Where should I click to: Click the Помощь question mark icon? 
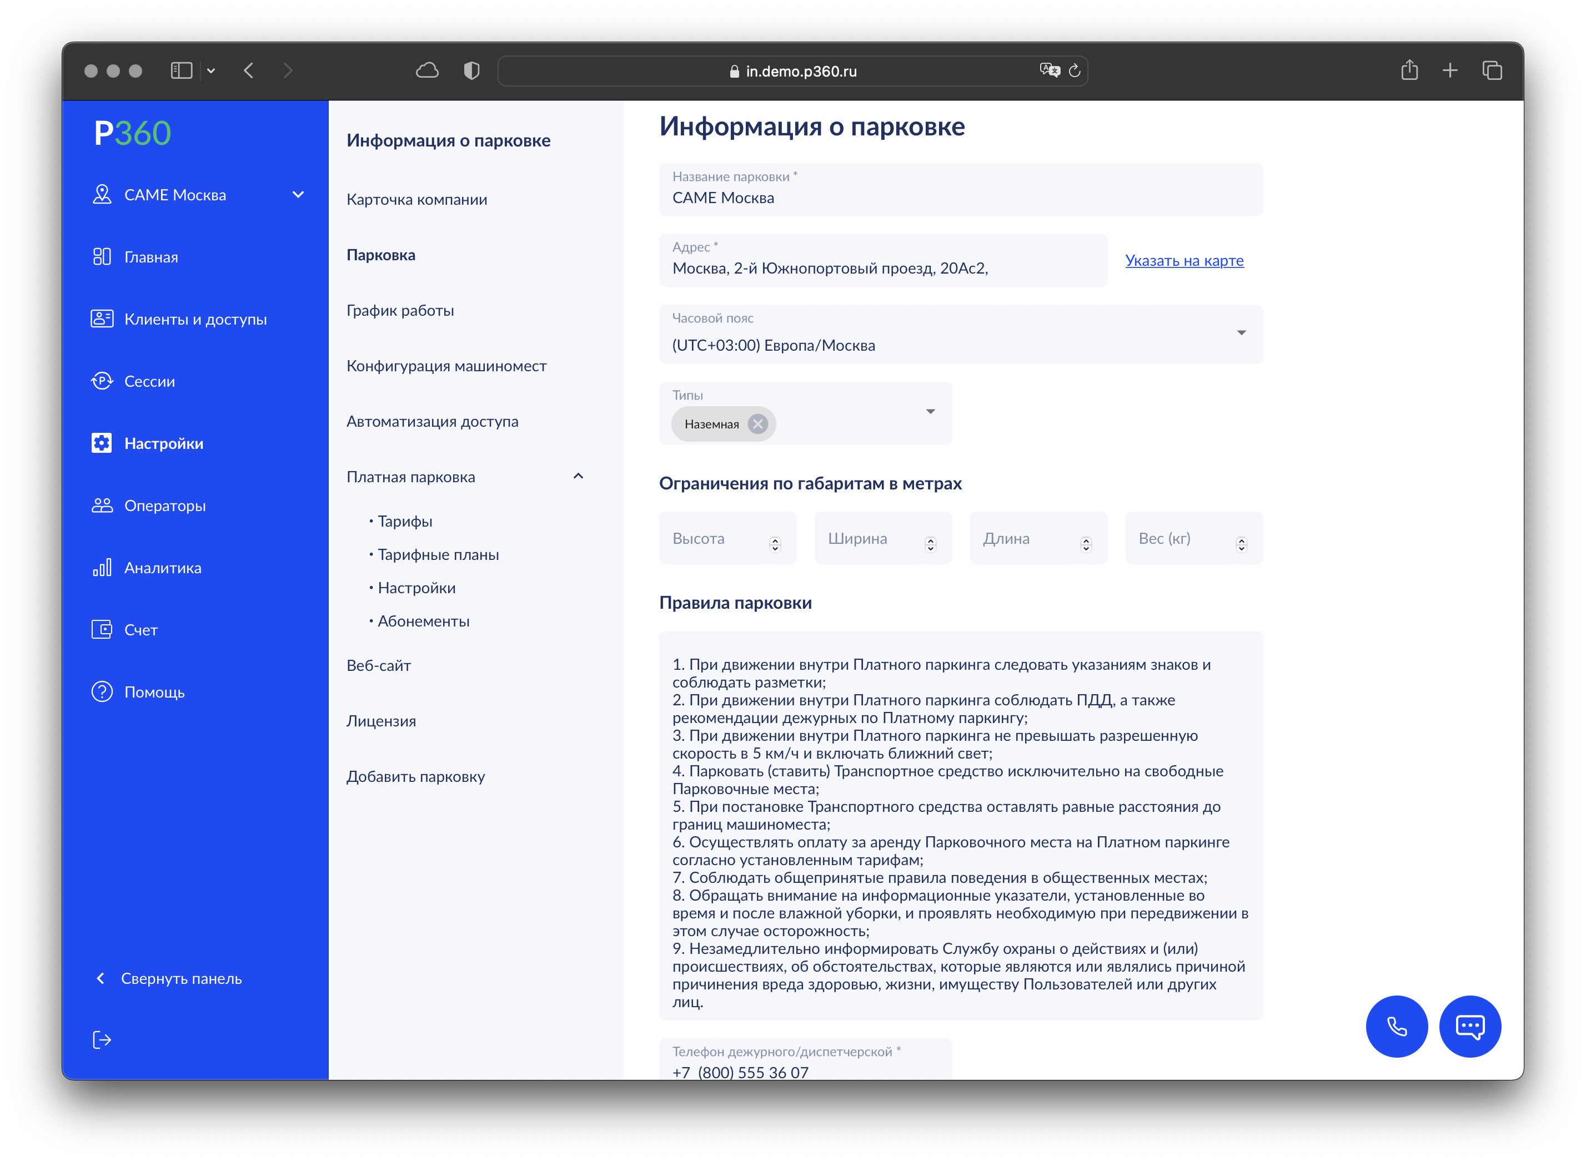(x=102, y=691)
